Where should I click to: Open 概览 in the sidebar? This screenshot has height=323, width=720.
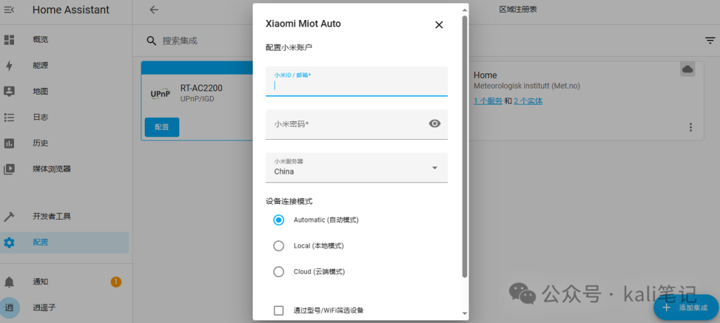[64, 39]
